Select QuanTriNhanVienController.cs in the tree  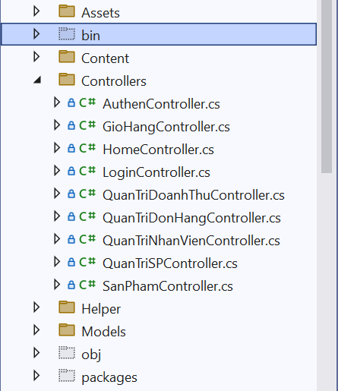pyautogui.click(x=191, y=241)
